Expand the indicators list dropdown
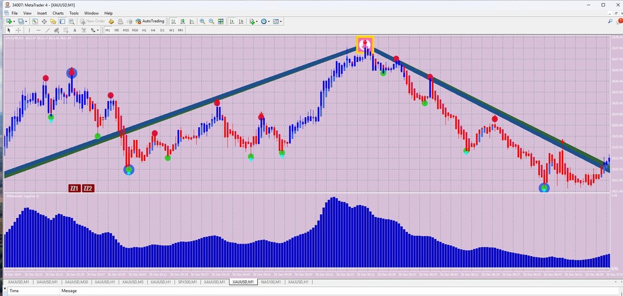 (257, 21)
